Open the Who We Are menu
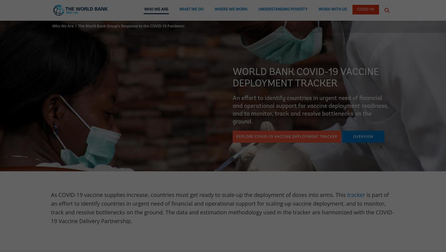The image size is (446, 252). click(156, 10)
